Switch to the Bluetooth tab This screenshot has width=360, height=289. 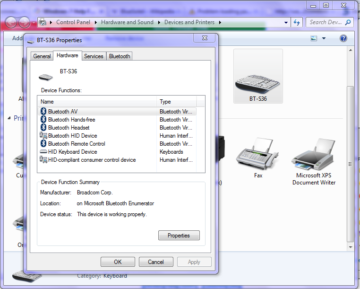pyautogui.click(x=120, y=56)
